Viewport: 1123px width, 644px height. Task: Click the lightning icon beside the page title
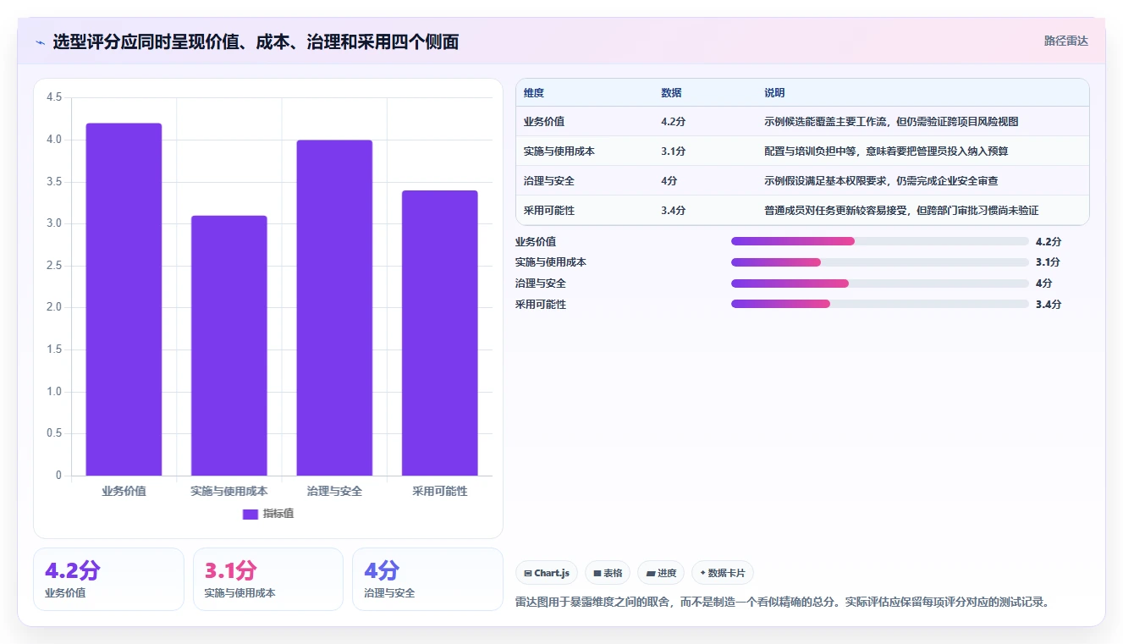(x=40, y=41)
